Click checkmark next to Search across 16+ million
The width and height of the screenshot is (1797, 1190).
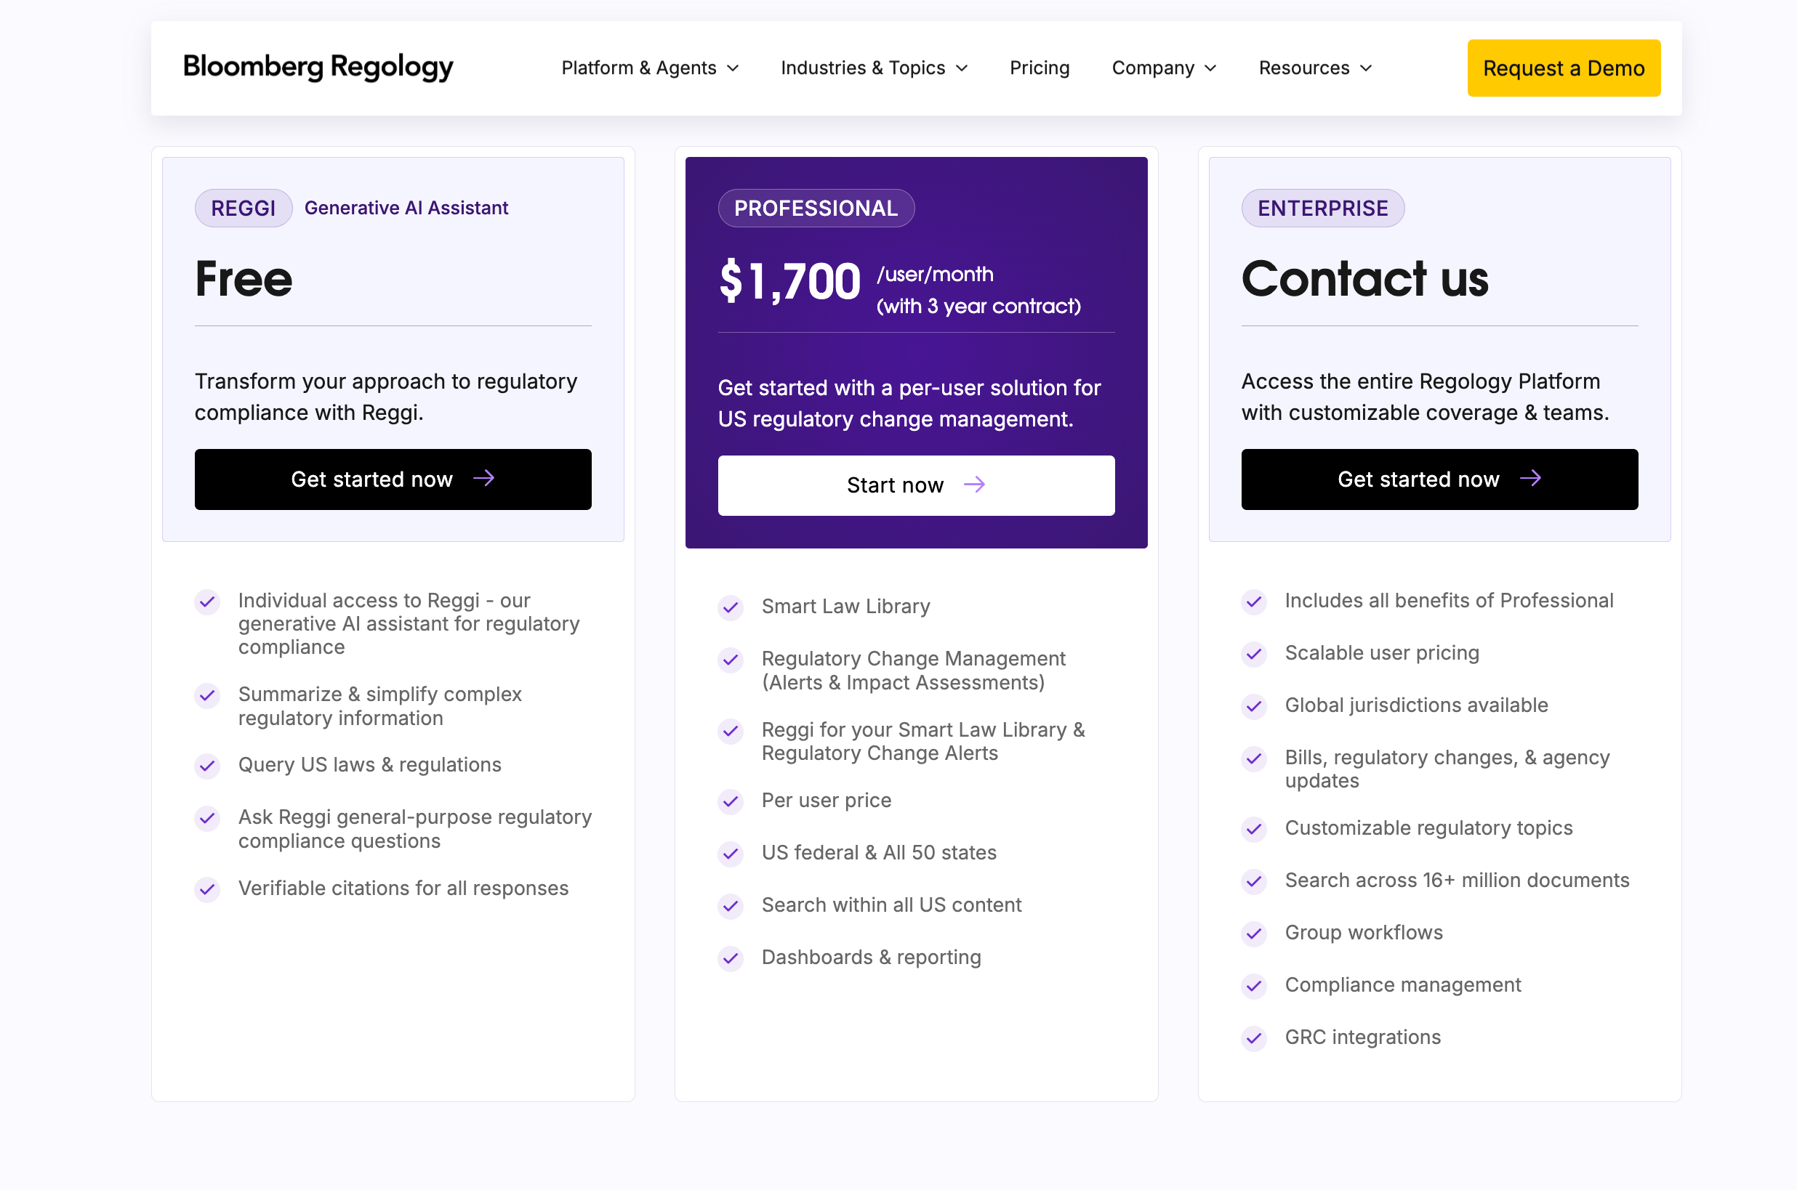(1253, 881)
